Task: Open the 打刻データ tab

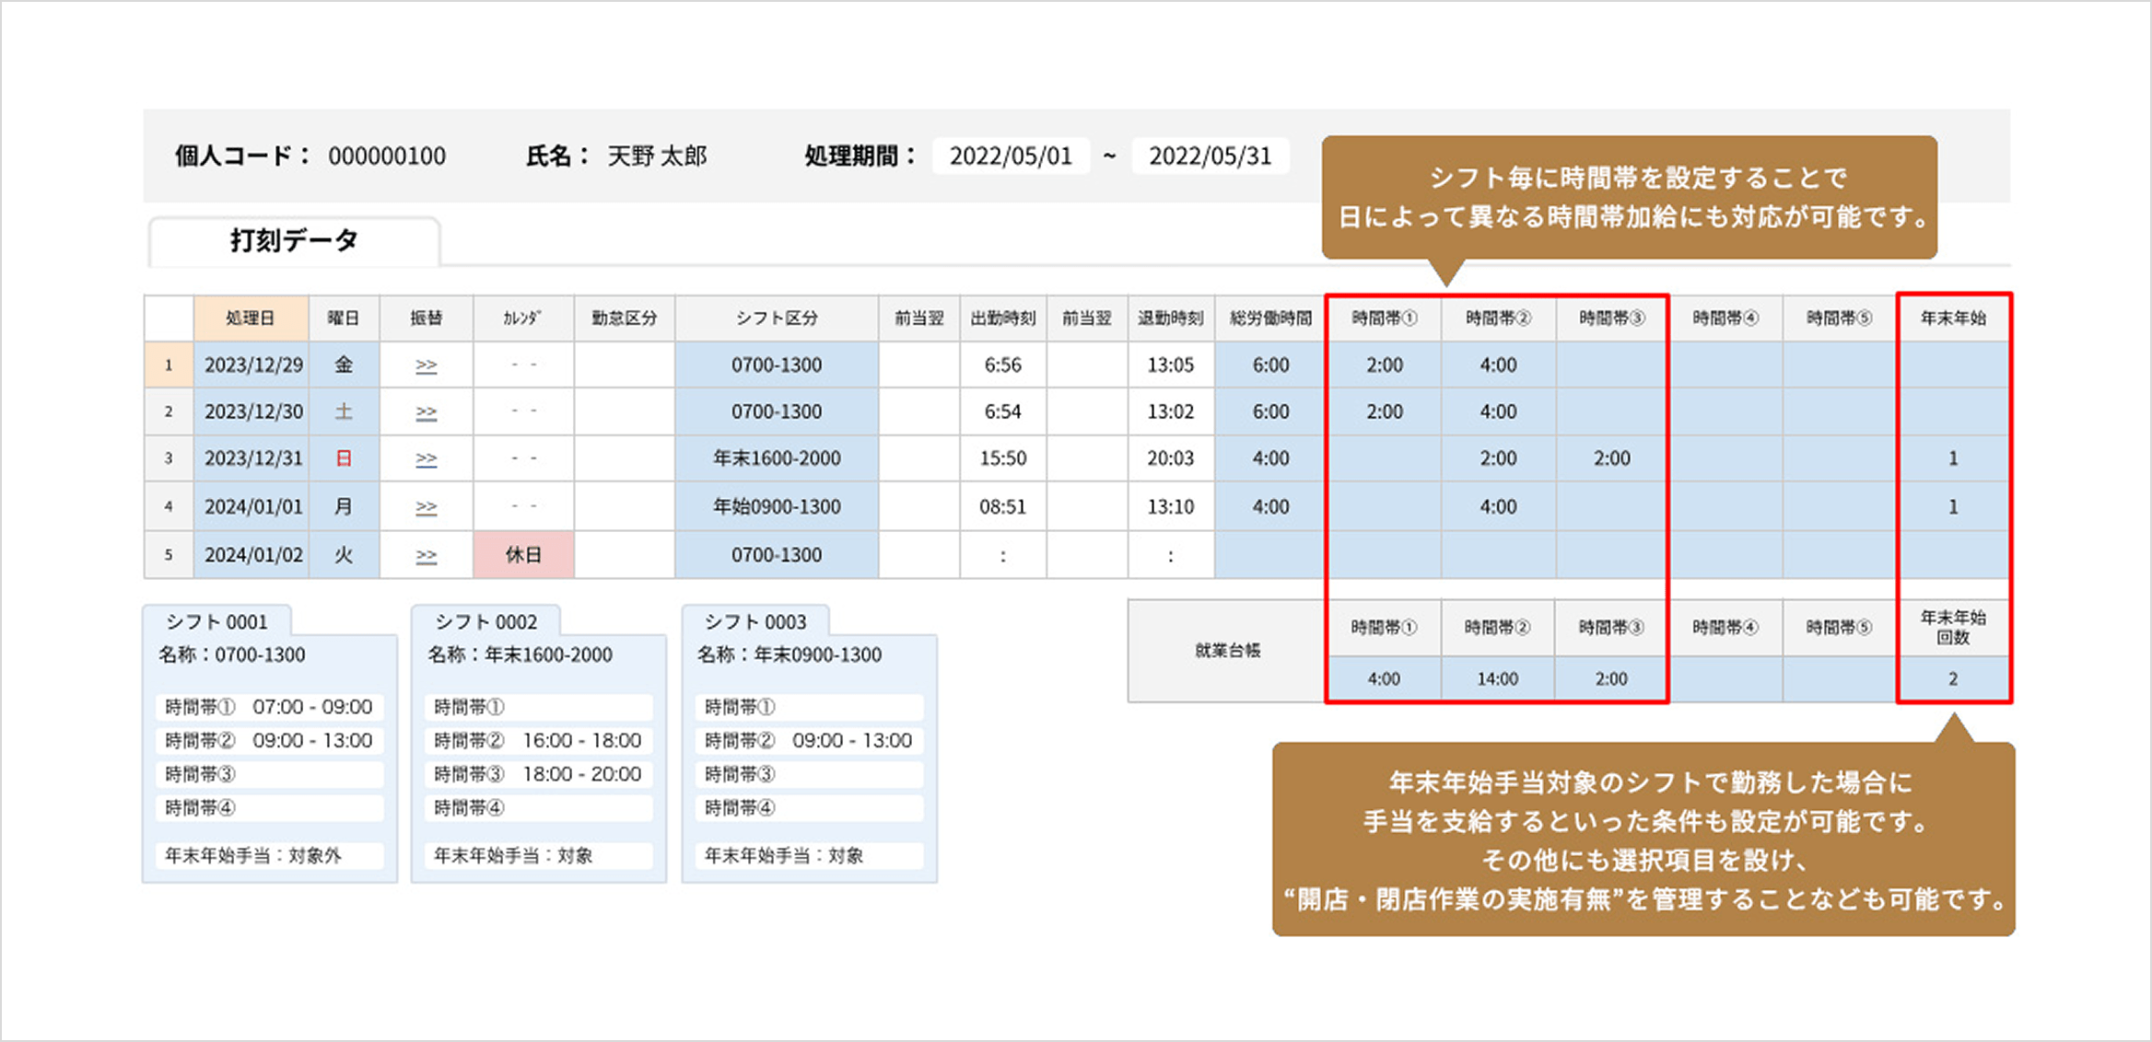Action: 294,241
